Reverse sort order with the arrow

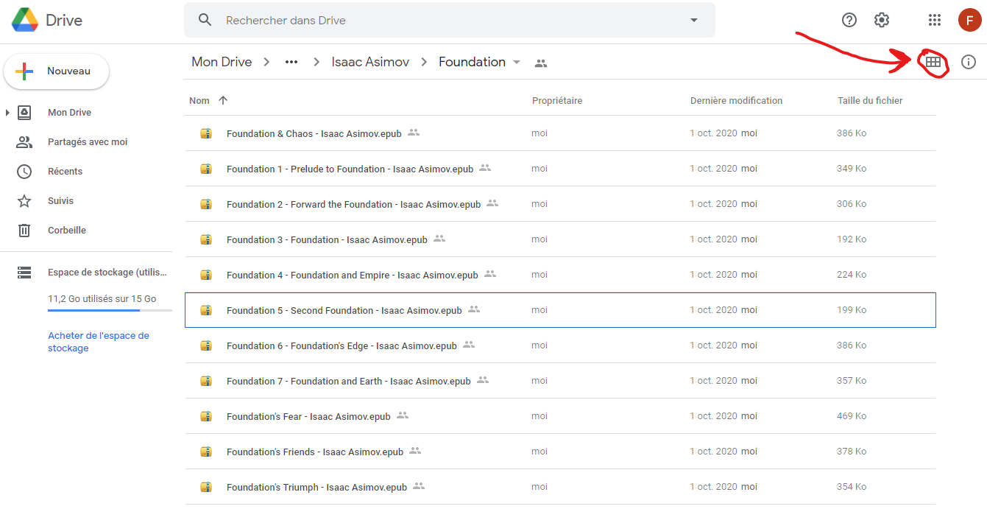point(223,101)
